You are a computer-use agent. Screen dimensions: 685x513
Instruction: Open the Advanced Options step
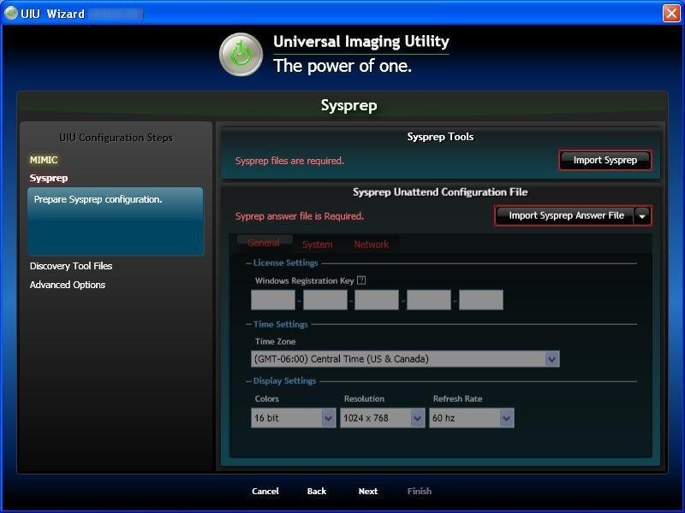[x=68, y=285]
